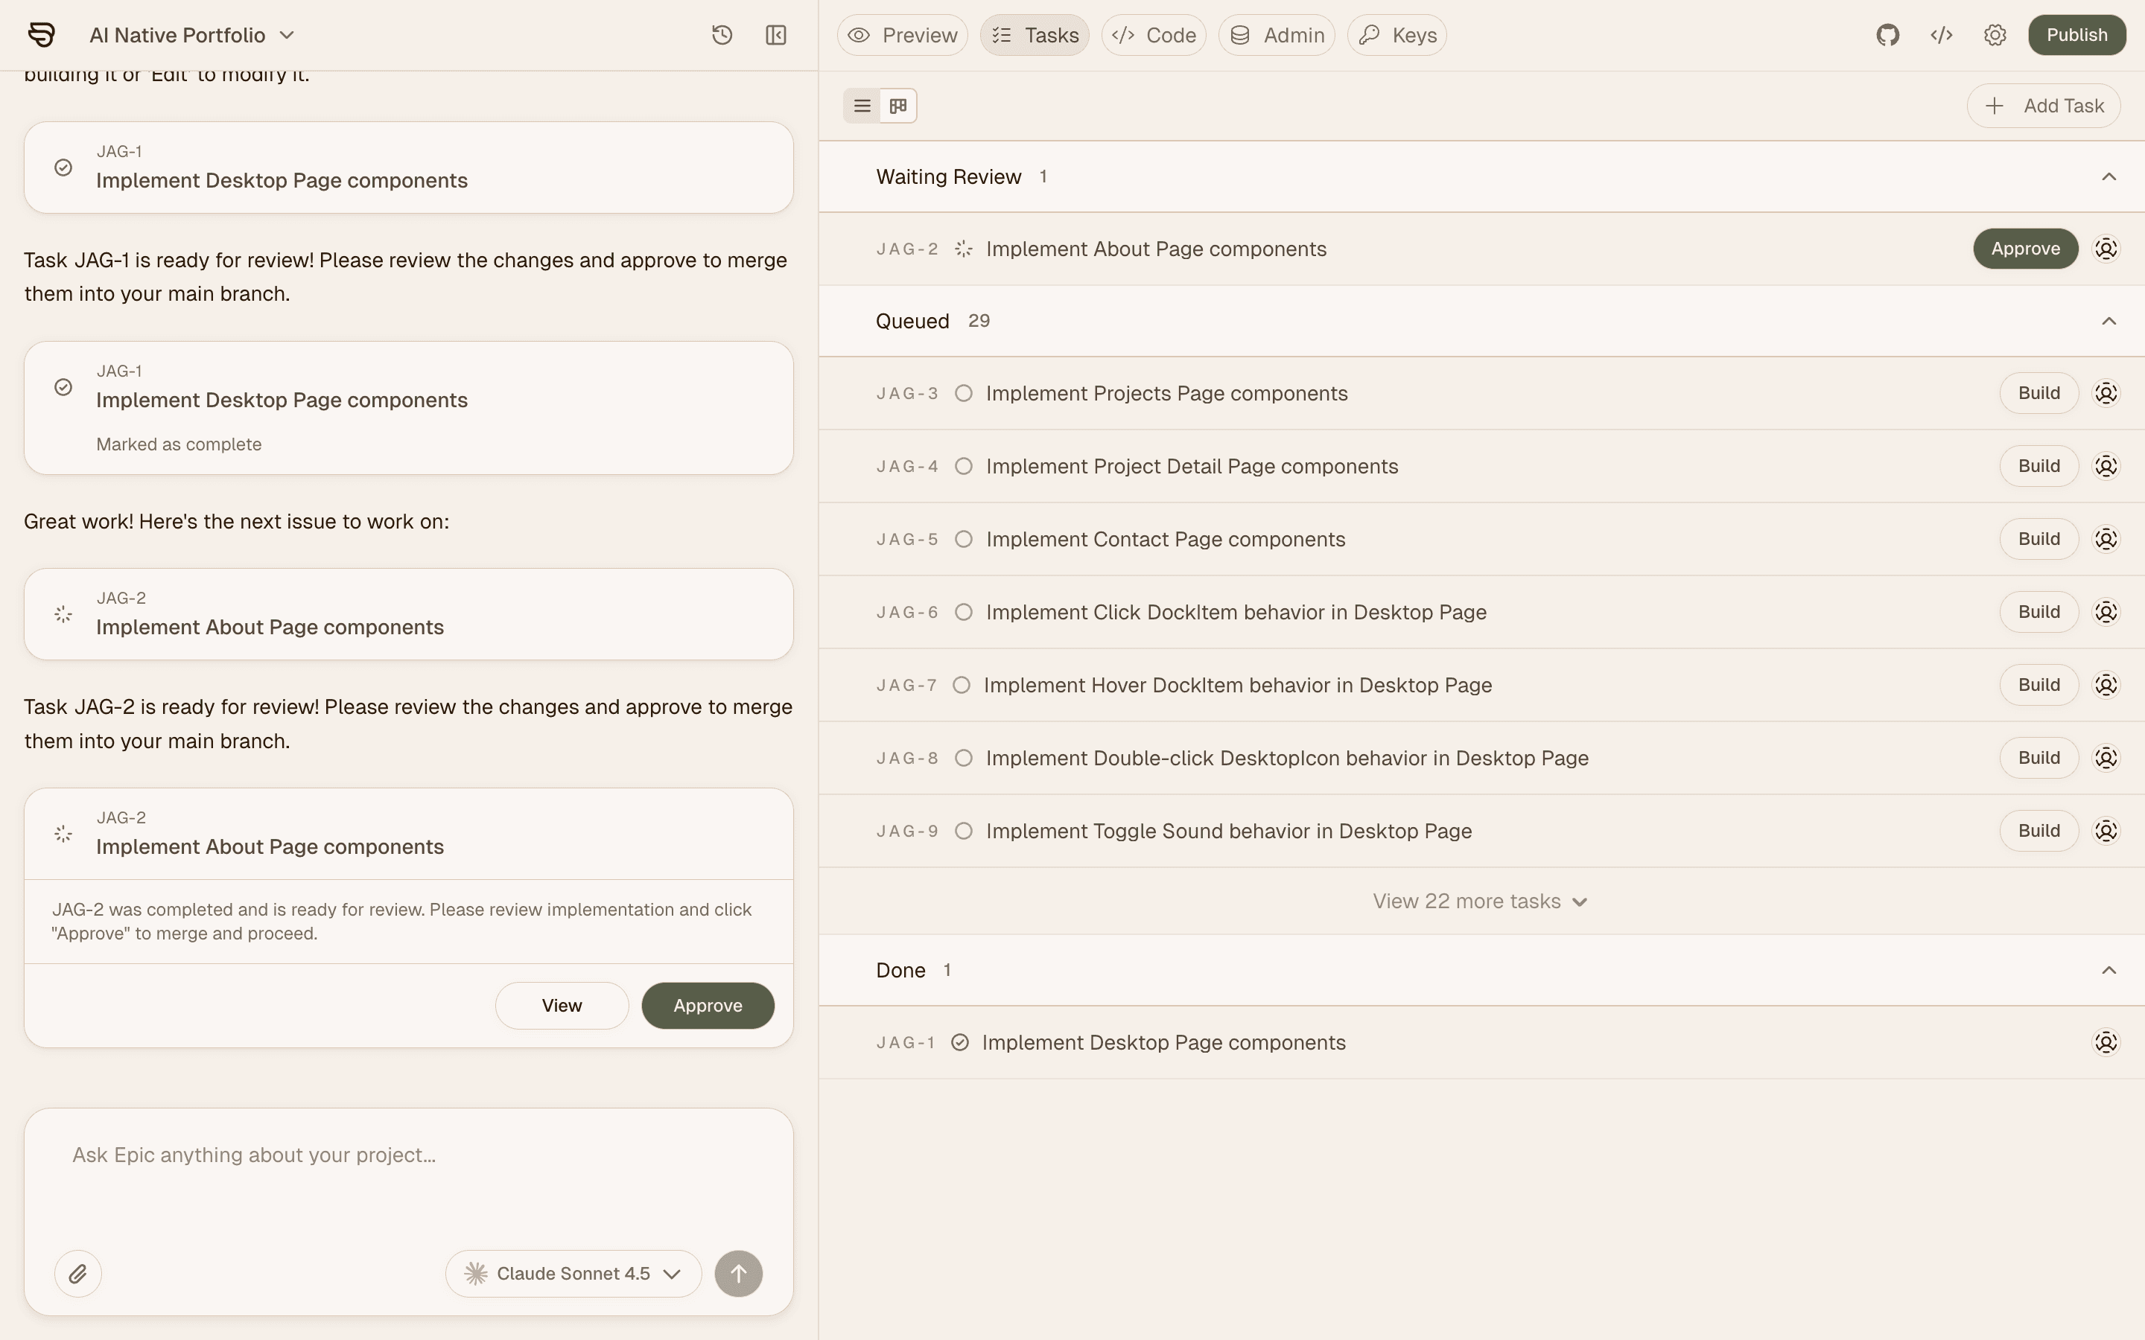2145x1340 pixels.
Task: Click View button in JAG-2 card
Action: pyautogui.click(x=561, y=1006)
